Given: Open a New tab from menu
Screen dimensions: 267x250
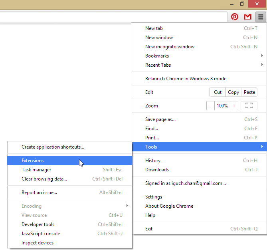Looking at the screenshot, I should pos(199,28).
